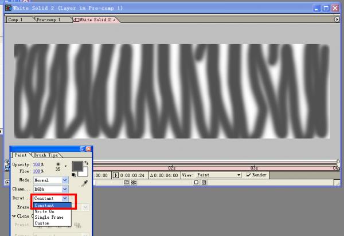Click the small play icon at bottom-left of layer window

point(7,182)
